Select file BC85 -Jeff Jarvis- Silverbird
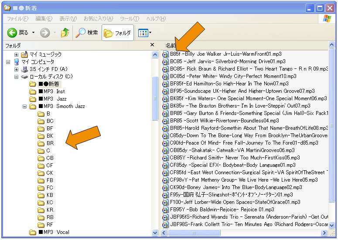Screen dimensions: 338x240 click(228, 61)
